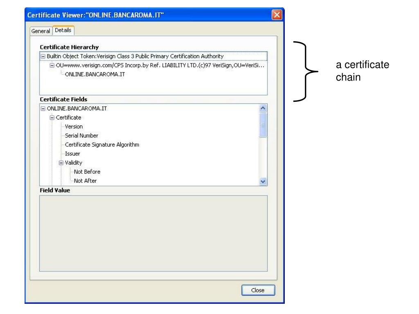Viewport: 419px width, 314px height.
Task: Collapse the OU=www.verisign.com/CPS hierarchy node
Action: tap(52, 65)
